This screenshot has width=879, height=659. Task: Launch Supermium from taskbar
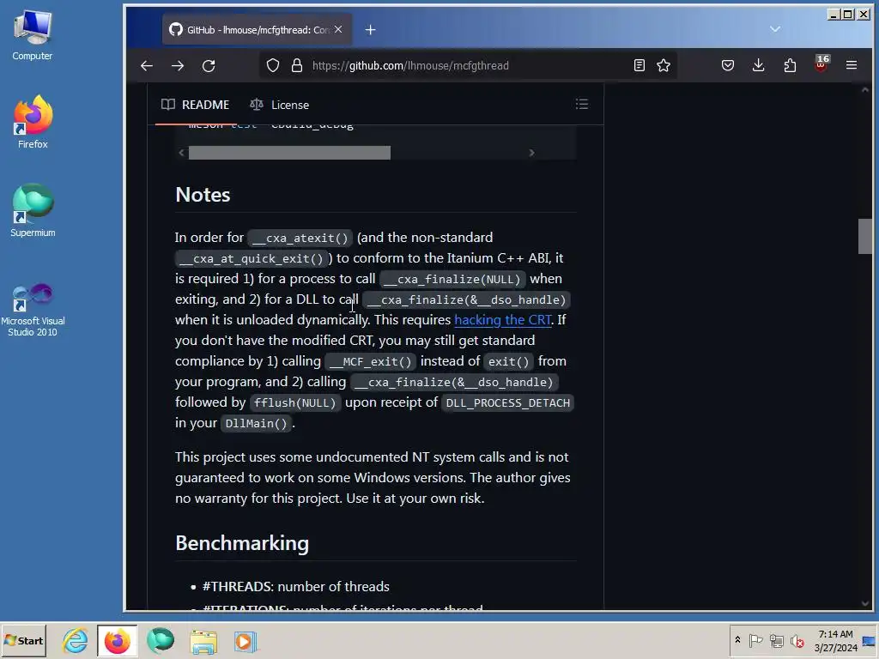click(x=161, y=640)
